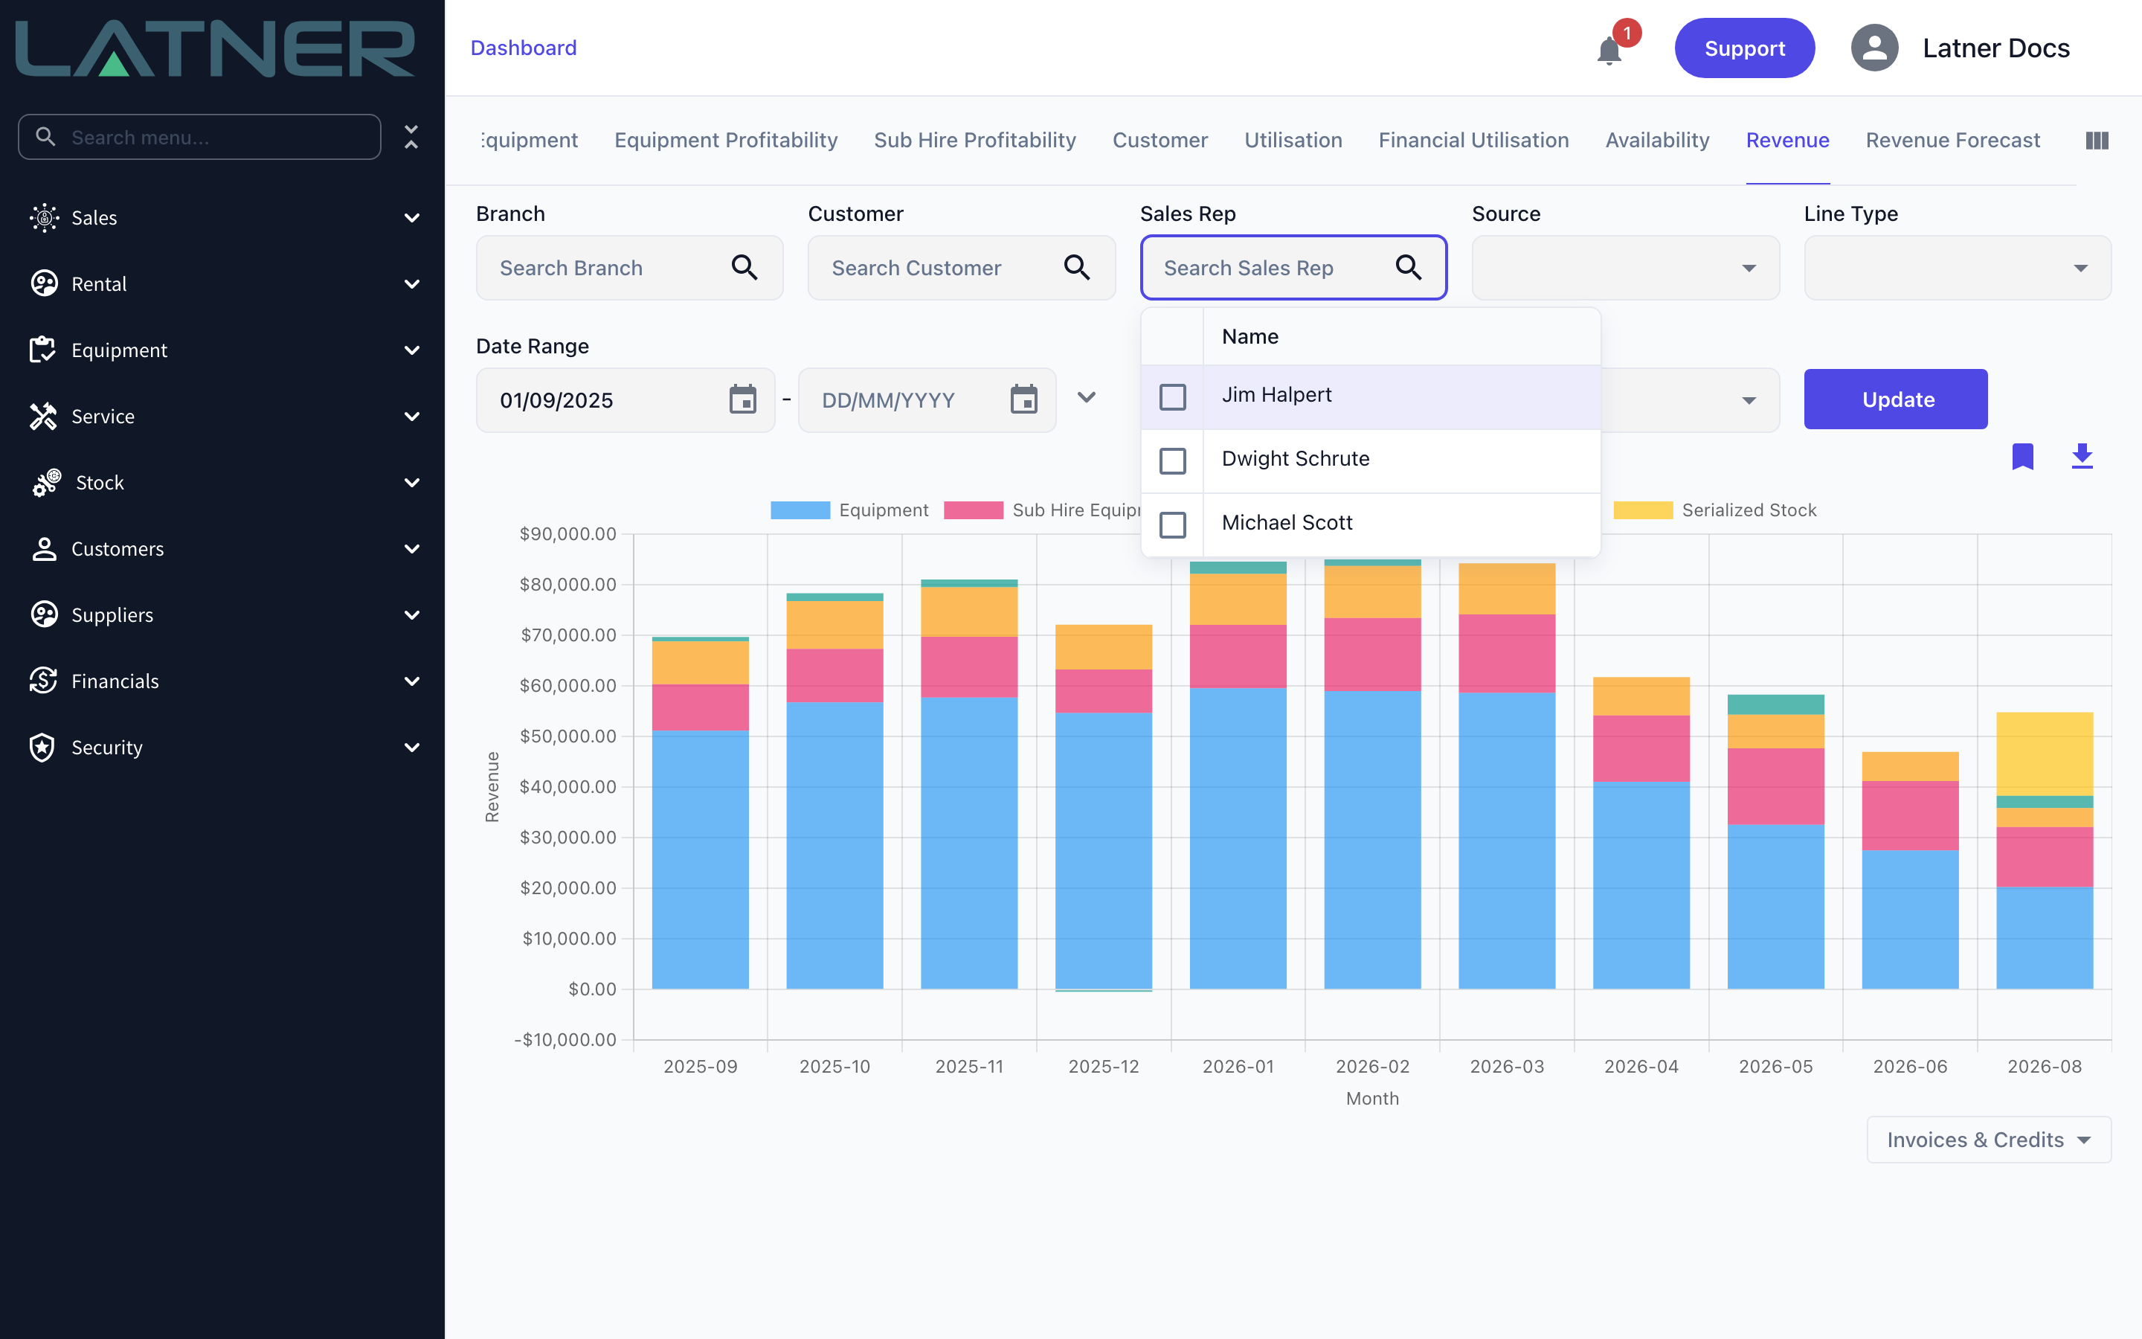Save the view with the bookmark icon
The height and width of the screenshot is (1339, 2142).
[x=2022, y=456]
